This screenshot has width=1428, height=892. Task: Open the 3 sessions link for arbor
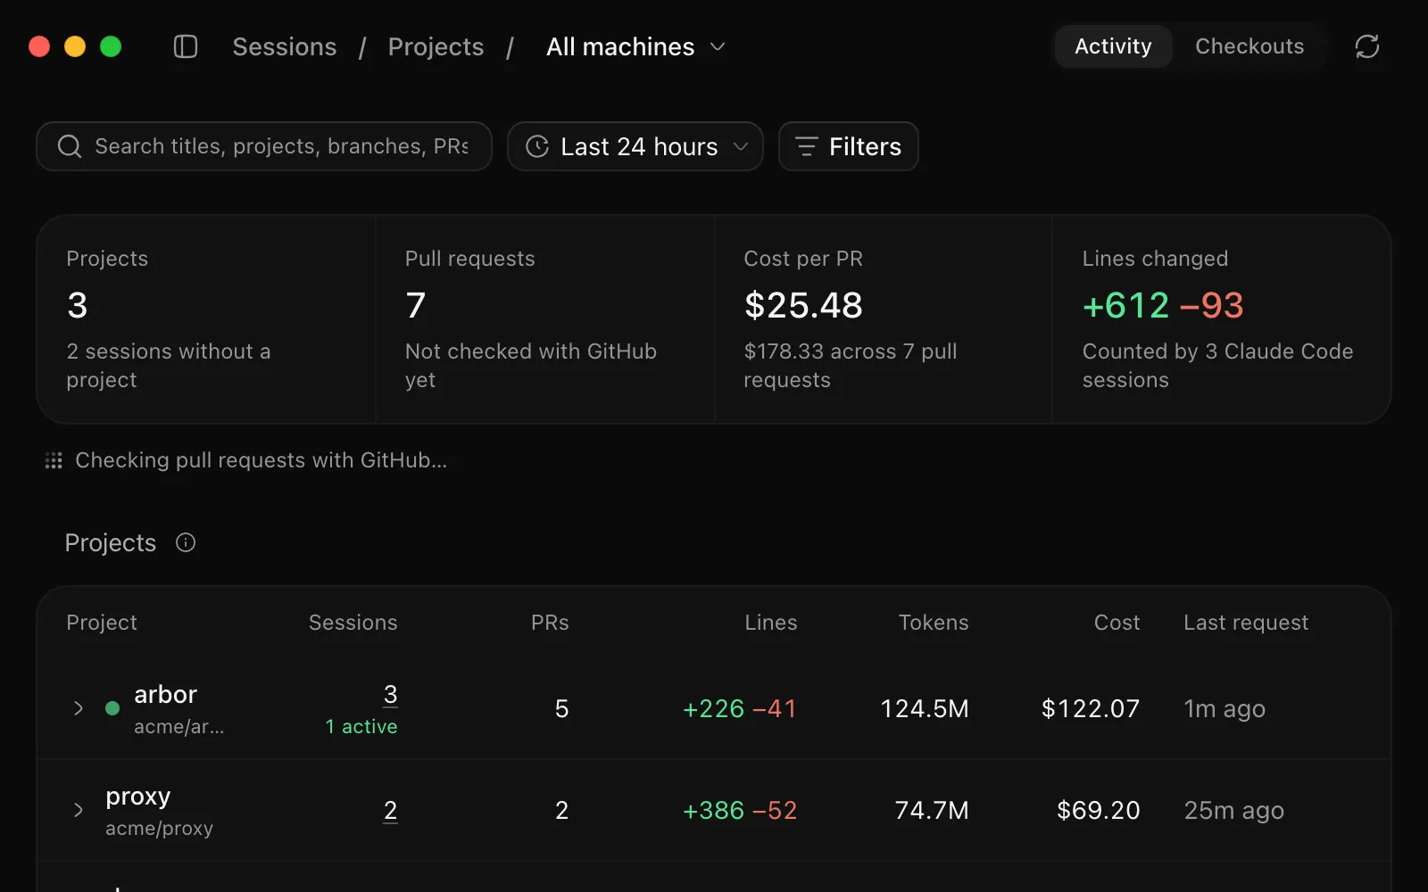(x=390, y=695)
